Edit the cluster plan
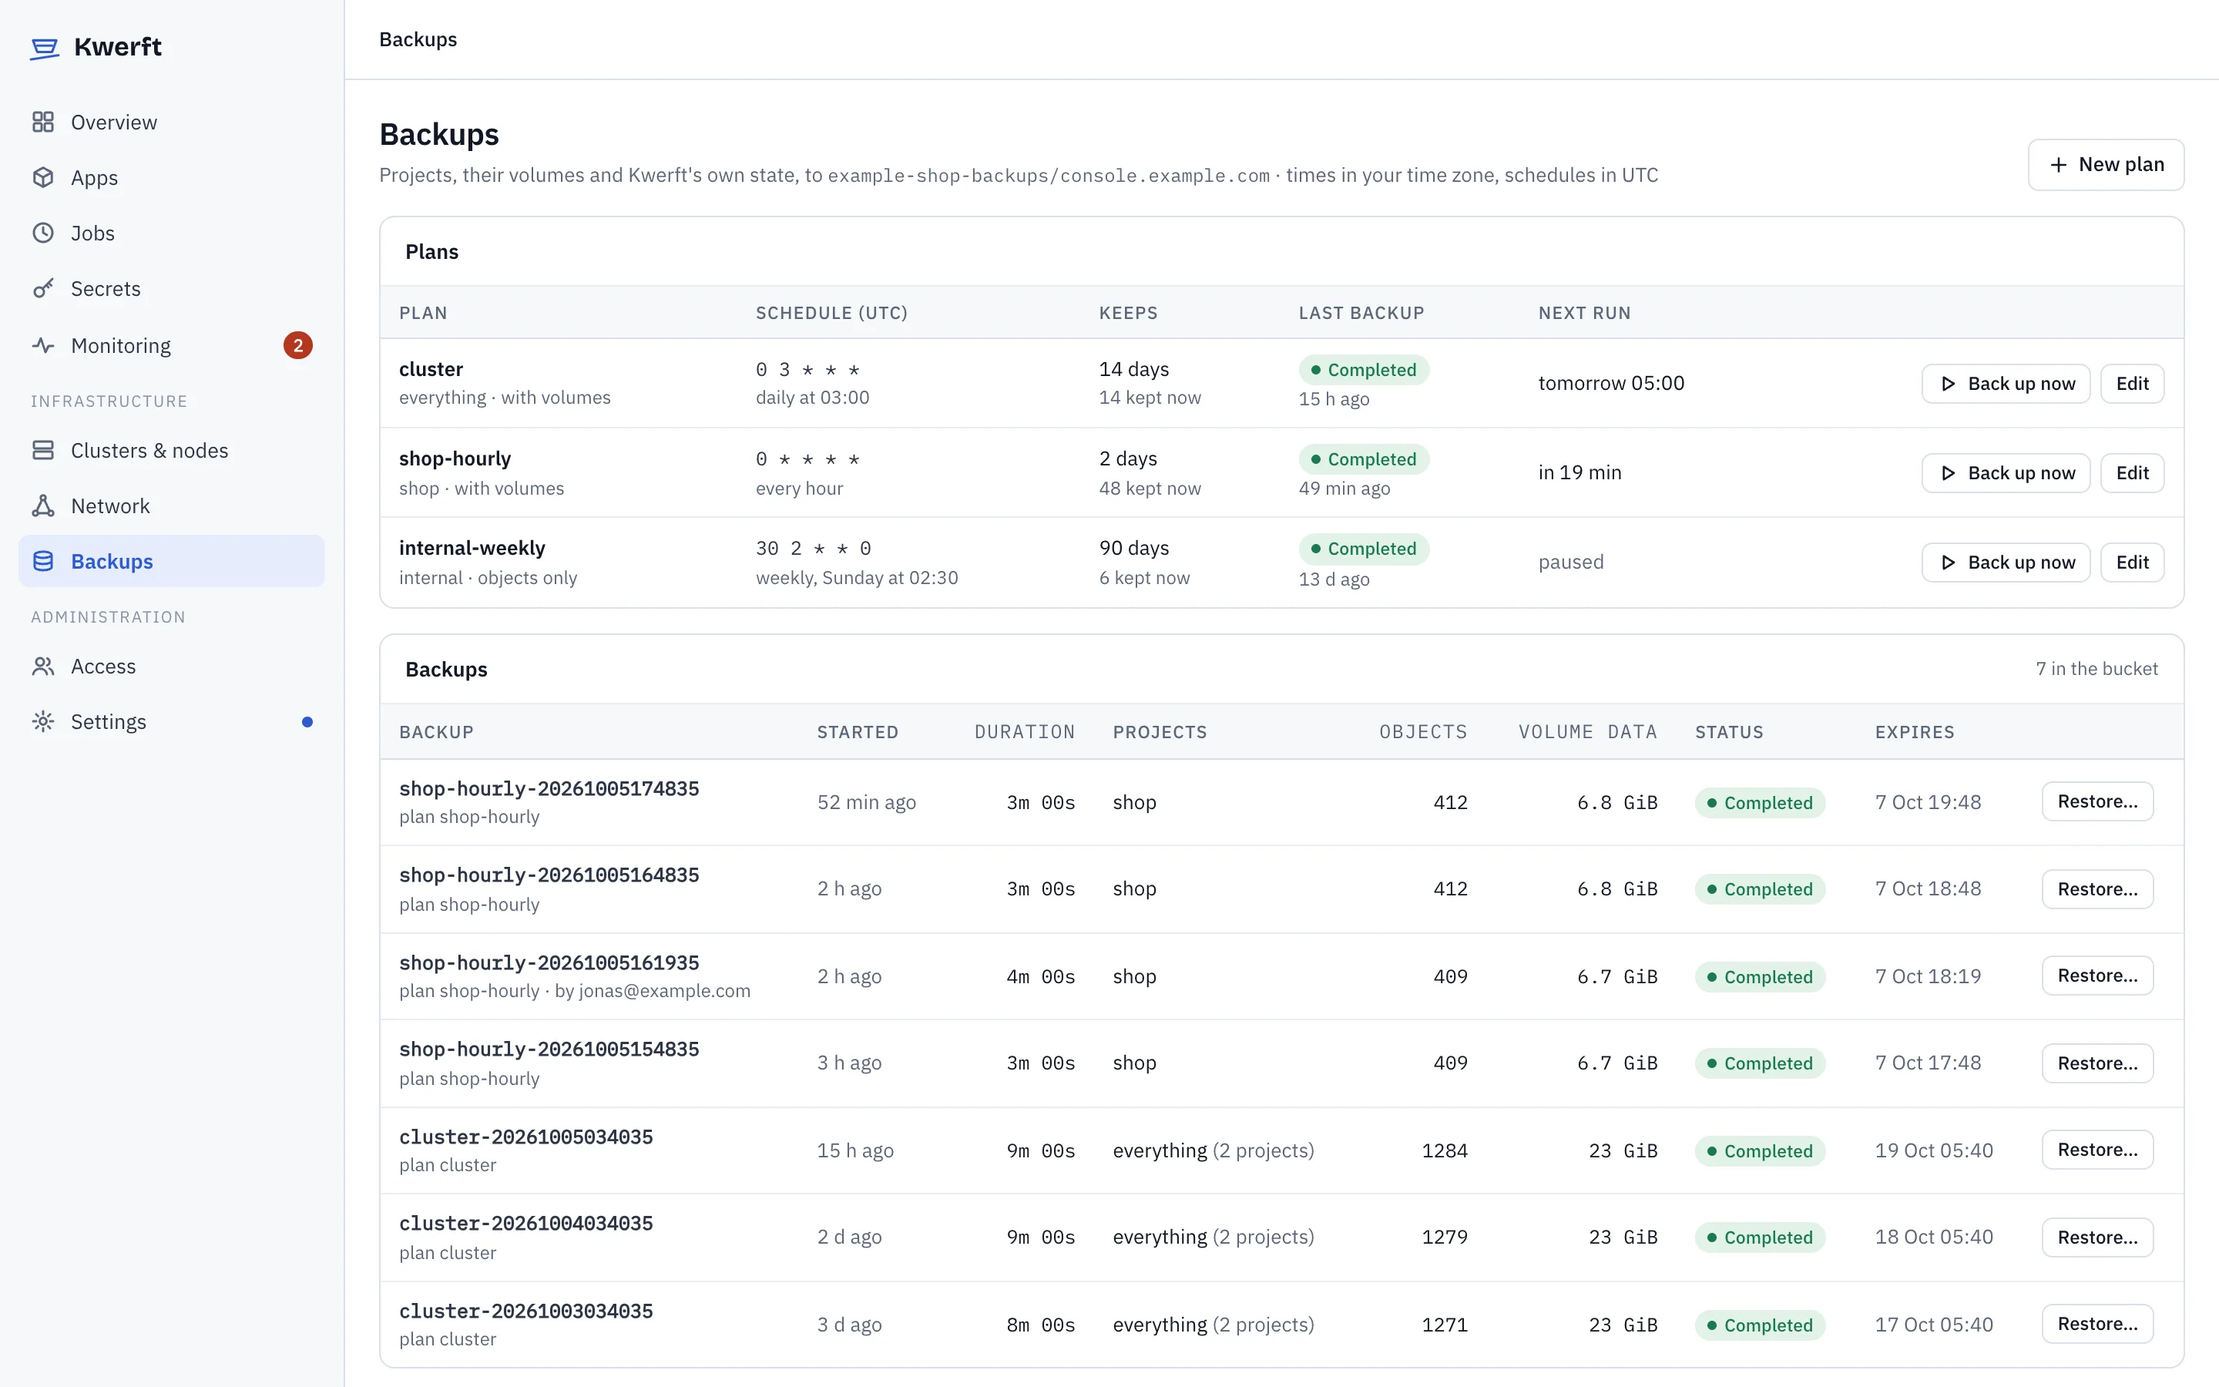 click(x=2132, y=384)
